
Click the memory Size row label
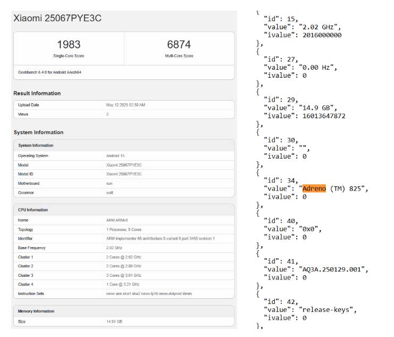[x=22, y=322]
